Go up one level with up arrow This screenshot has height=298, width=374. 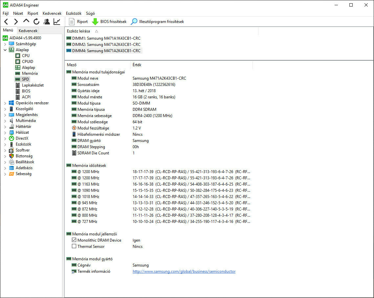pyautogui.click(x=26, y=21)
